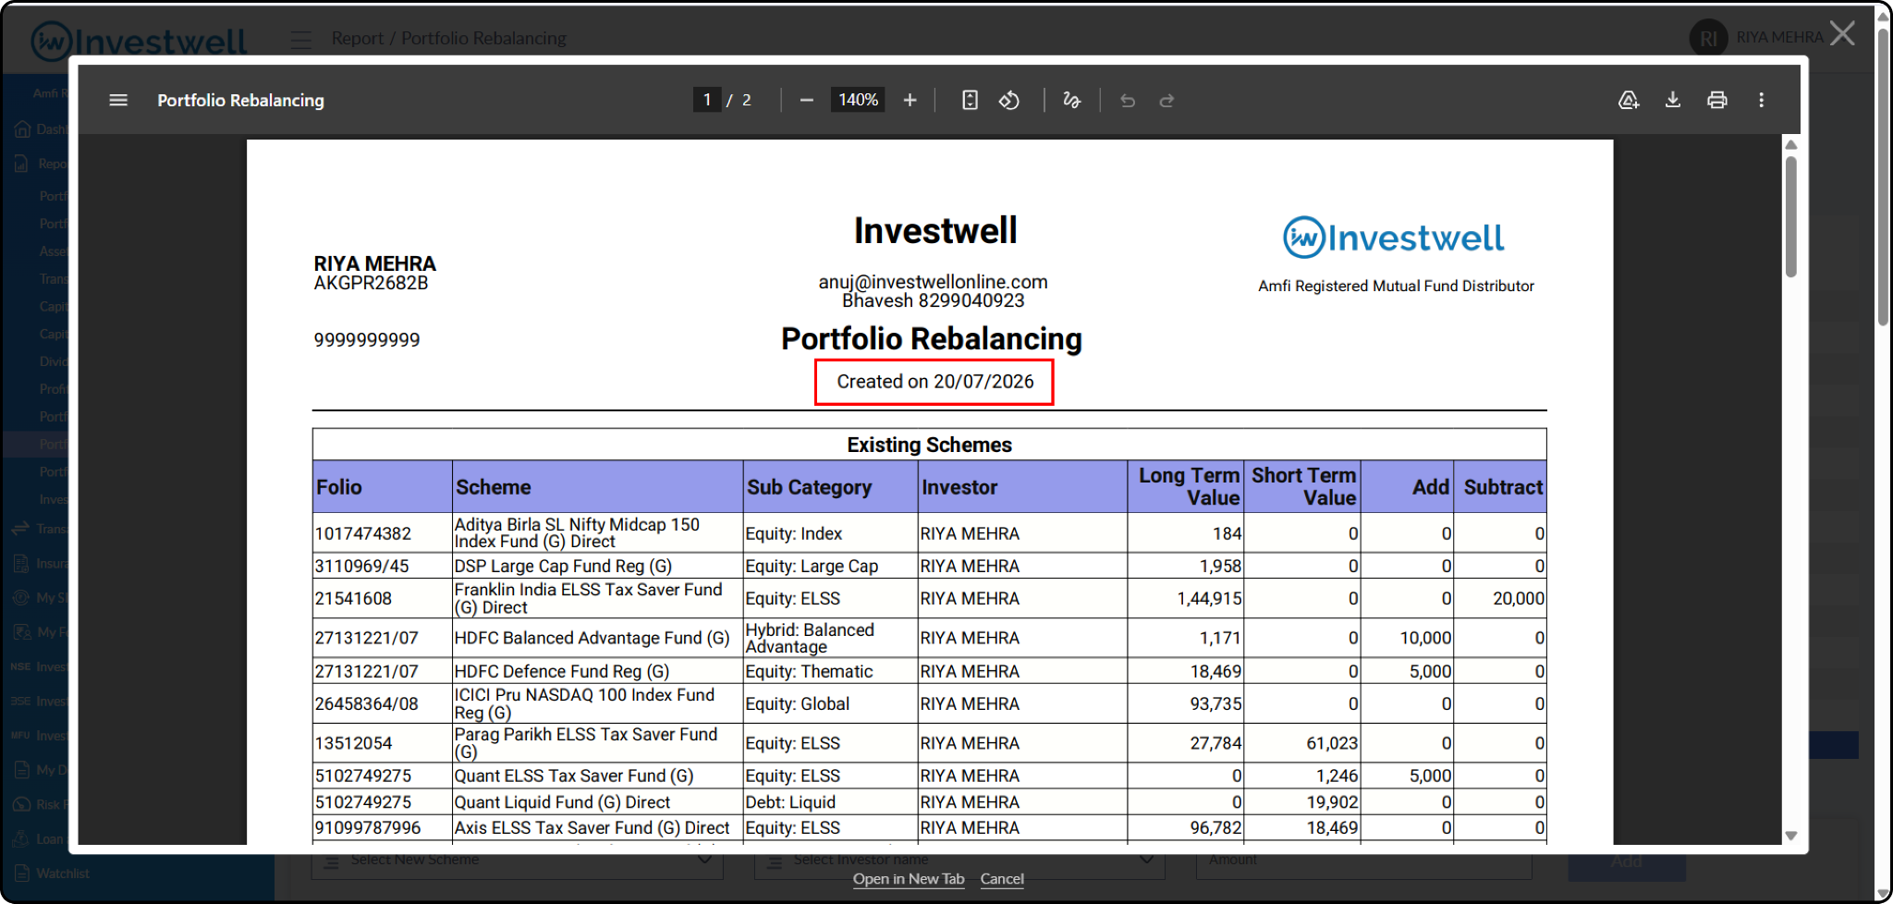Click the Watchlist icon in background sidebar

coord(23,873)
